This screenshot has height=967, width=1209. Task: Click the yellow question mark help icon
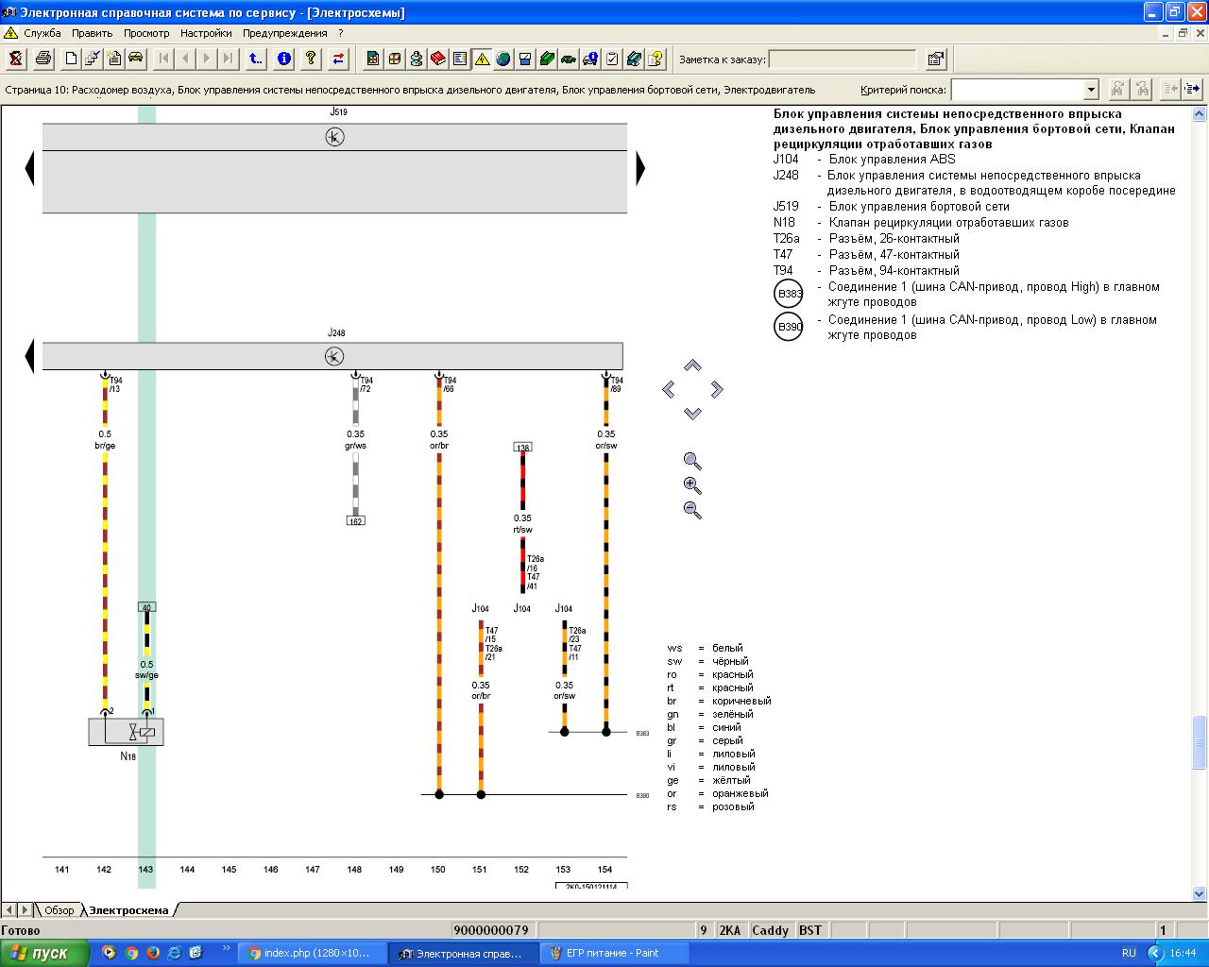tap(311, 59)
